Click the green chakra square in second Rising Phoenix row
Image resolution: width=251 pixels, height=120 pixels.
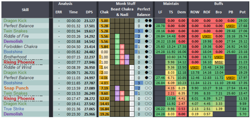pyautogui.click(x=127, y=98)
